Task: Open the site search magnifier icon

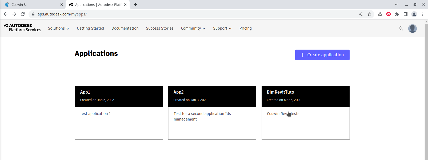Action: click(x=401, y=29)
